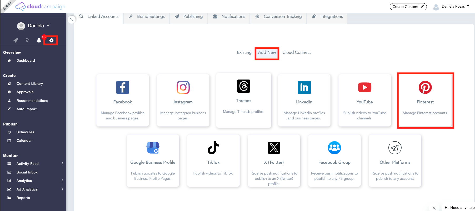Image resolution: width=475 pixels, height=211 pixels.
Task: Open the notifications bell icon
Action: [x=39, y=40]
